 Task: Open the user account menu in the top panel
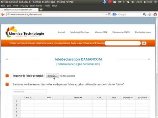(148, 2)
